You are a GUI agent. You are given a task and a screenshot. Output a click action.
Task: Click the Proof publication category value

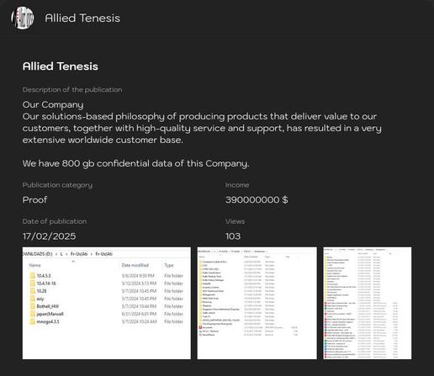[34, 199]
